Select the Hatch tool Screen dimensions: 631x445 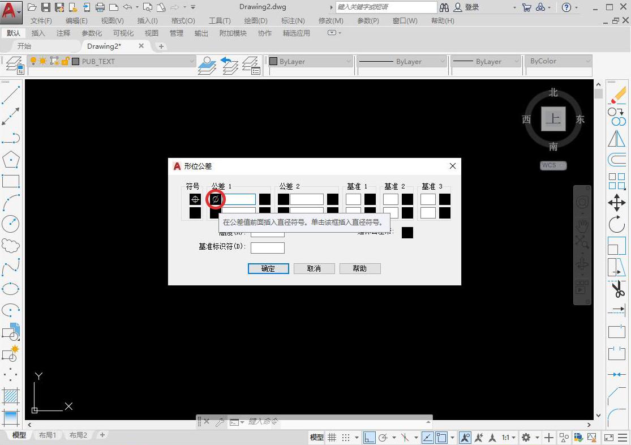[11, 396]
